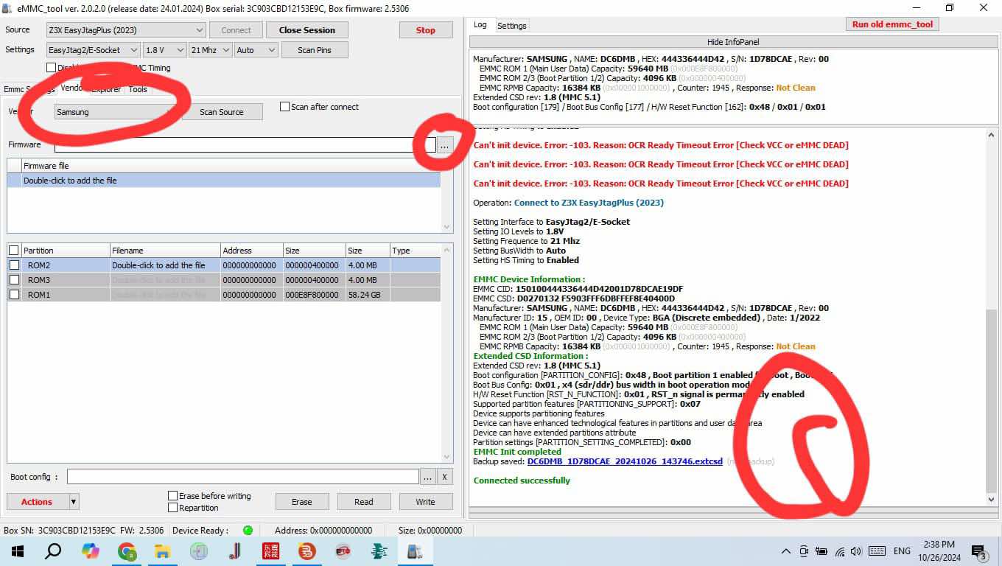Open the Auto bus width dropdown
Screen dimensions: 1002x566
point(256,50)
